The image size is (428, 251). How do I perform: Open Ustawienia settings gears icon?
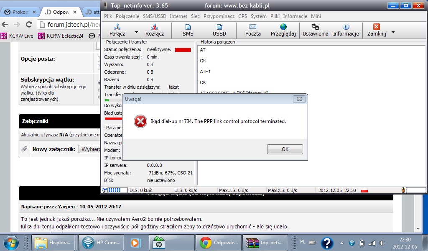[x=316, y=27]
